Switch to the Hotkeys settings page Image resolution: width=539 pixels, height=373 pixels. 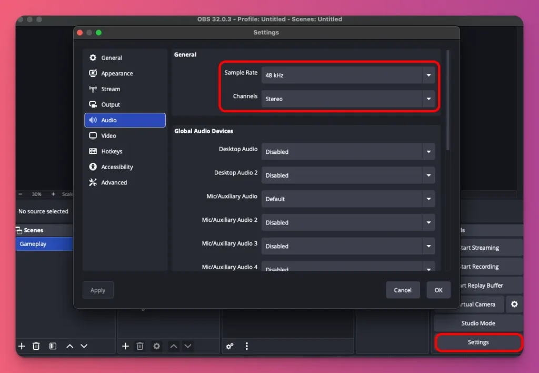click(x=111, y=151)
